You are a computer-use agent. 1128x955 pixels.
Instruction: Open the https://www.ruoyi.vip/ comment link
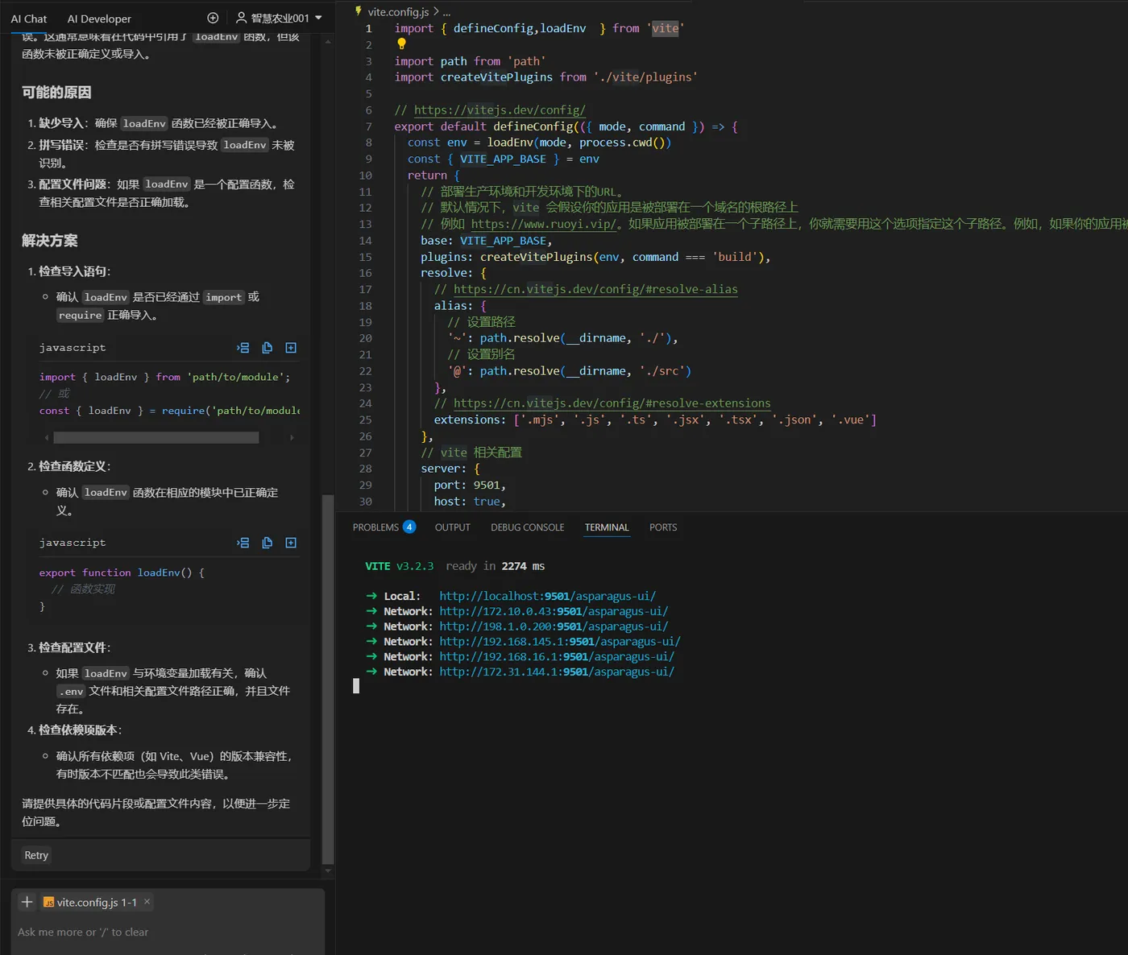[544, 224]
